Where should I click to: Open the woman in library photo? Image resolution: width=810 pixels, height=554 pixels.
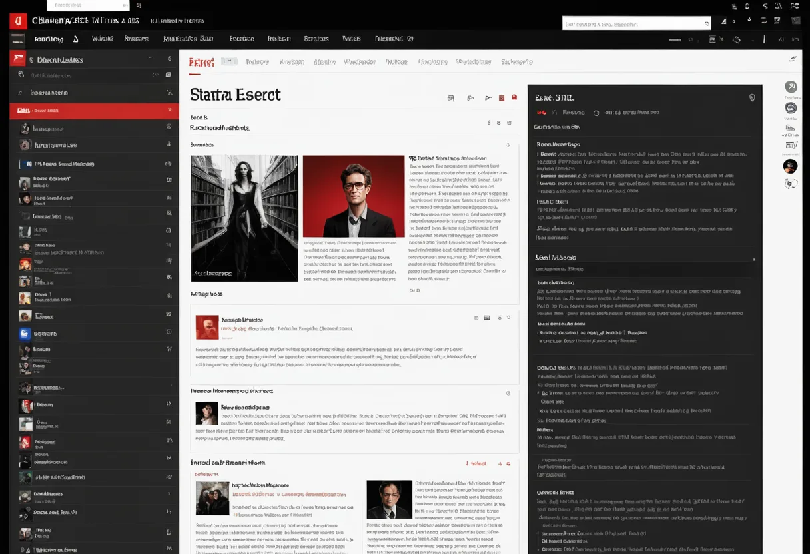[x=244, y=218]
